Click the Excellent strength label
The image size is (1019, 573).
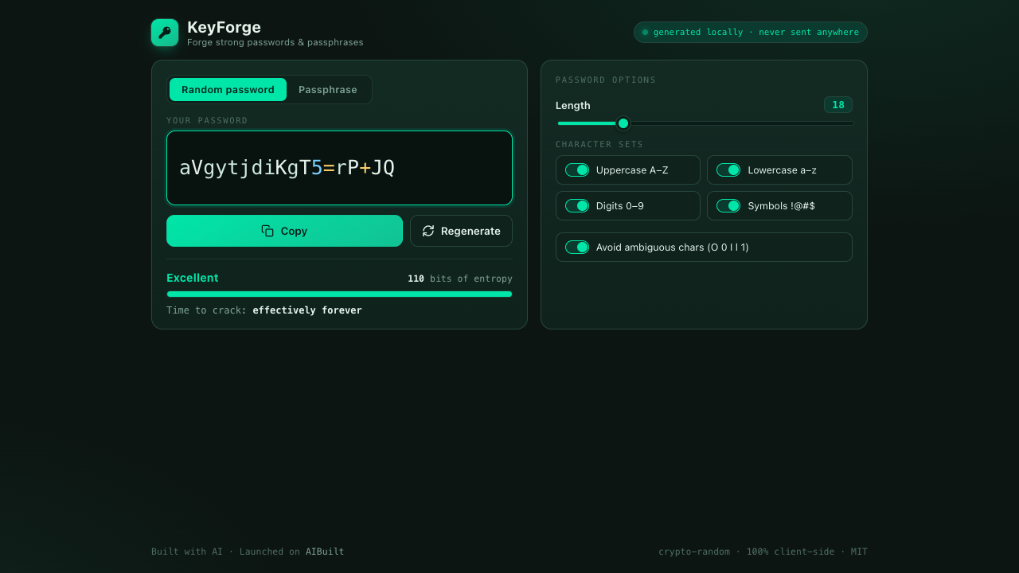tap(192, 278)
